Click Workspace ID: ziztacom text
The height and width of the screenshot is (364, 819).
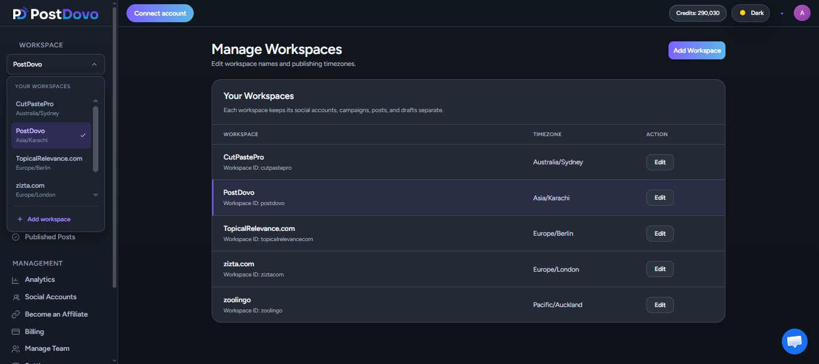coord(254,275)
